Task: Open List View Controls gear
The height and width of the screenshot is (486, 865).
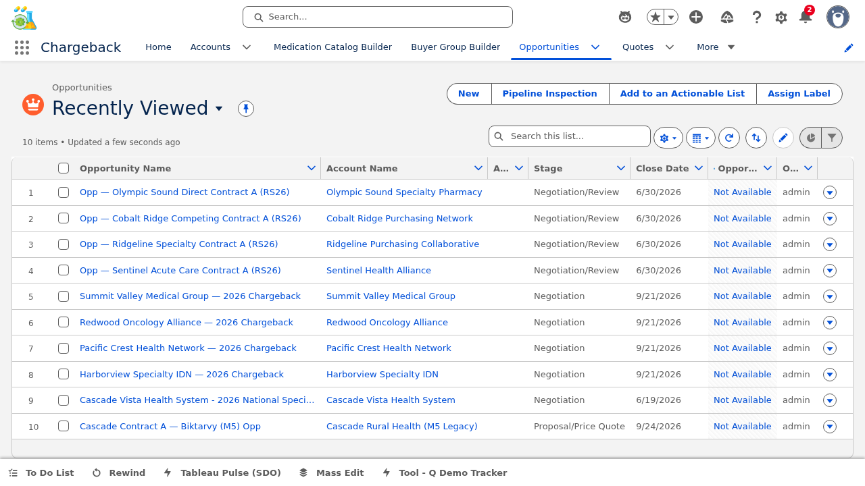Action: point(668,138)
